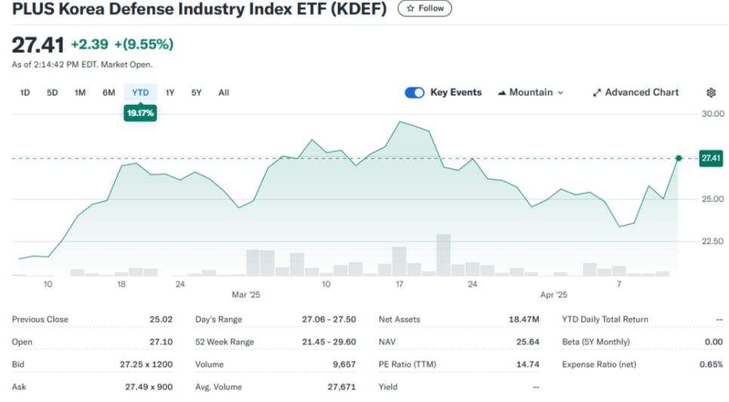The width and height of the screenshot is (729, 402).
Task: Choose the 1Y range tab
Action: point(170,93)
